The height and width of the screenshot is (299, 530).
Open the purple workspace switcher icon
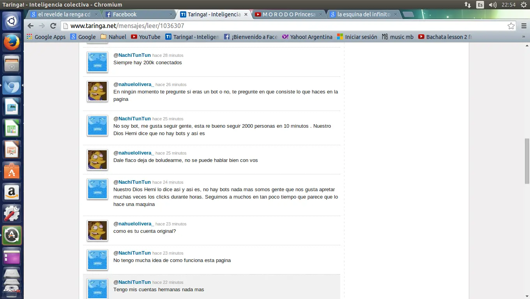[x=12, y=257]
